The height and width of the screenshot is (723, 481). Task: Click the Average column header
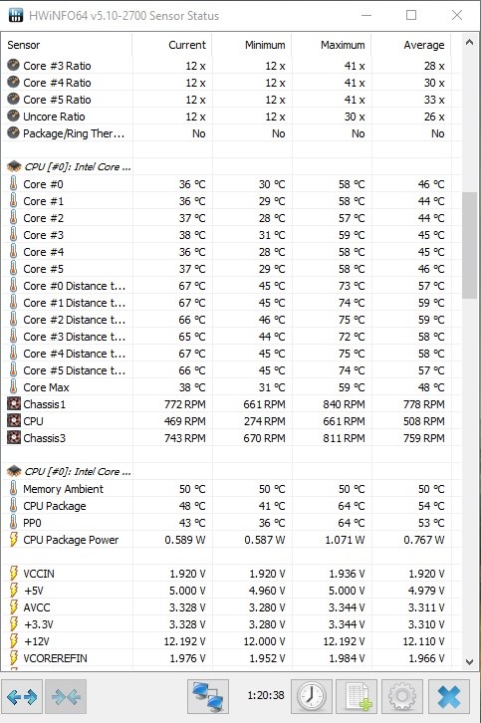coord(424,45)
